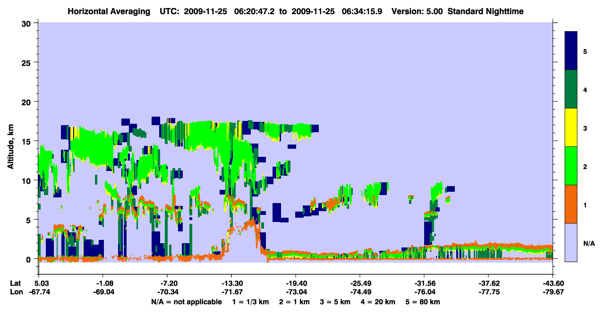The height and width of the screenshot is (315, 614).
Task: Click latitude value '-37.62'
Action: 488,283
